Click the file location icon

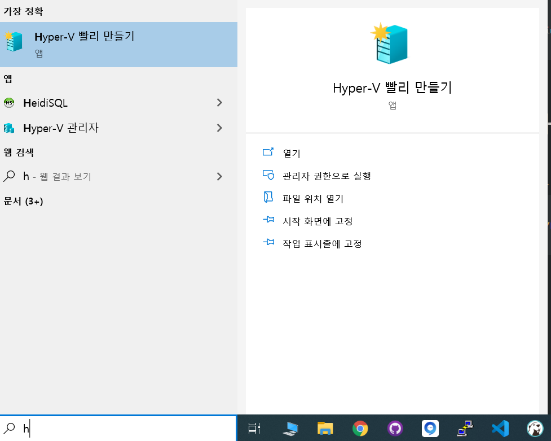point(268,197)
